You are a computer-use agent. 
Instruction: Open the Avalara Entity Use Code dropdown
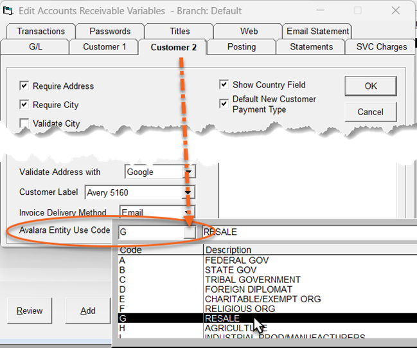190,232
